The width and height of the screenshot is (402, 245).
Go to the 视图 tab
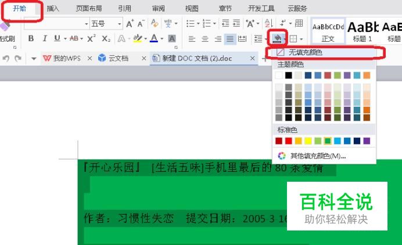(x=192, y=9)
